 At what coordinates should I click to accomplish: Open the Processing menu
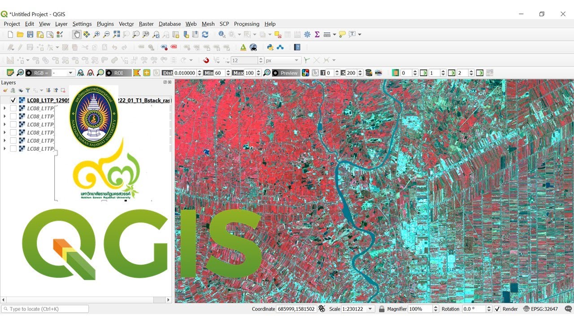247,24
